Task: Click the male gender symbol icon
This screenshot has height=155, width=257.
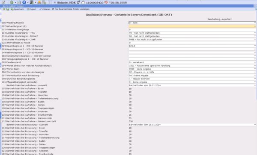Action: (x=78, y=2)
